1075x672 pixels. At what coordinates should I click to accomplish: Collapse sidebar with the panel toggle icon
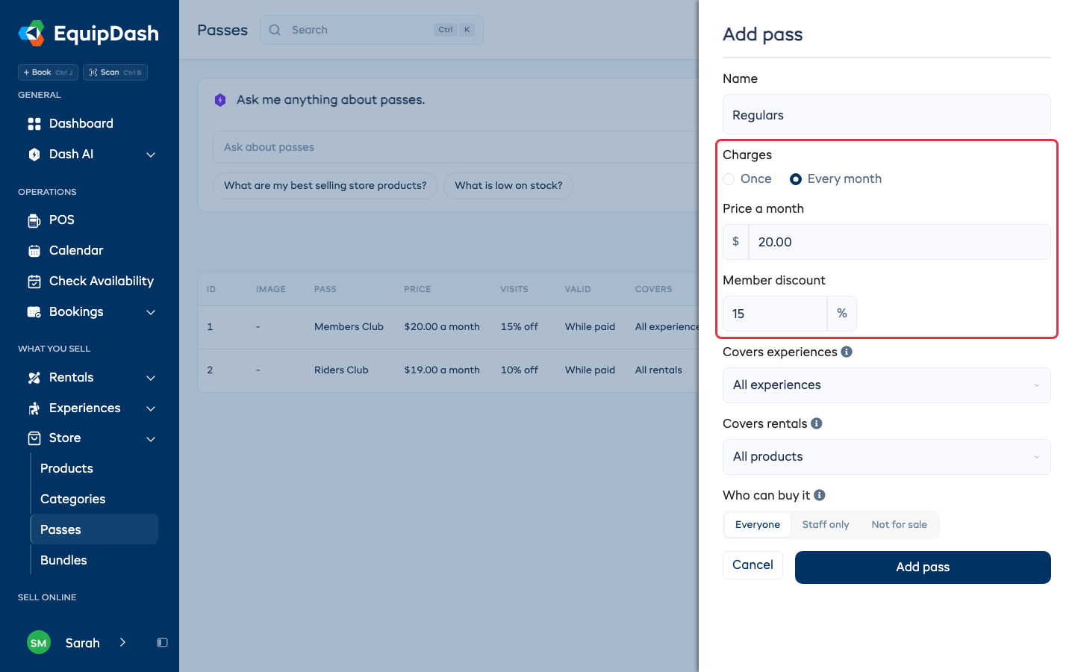162,643
